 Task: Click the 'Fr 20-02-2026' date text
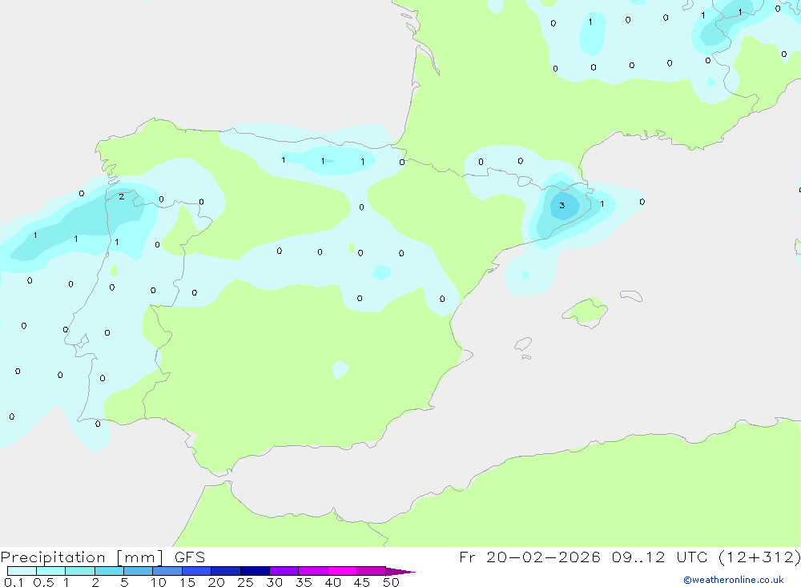pos(529,557)
